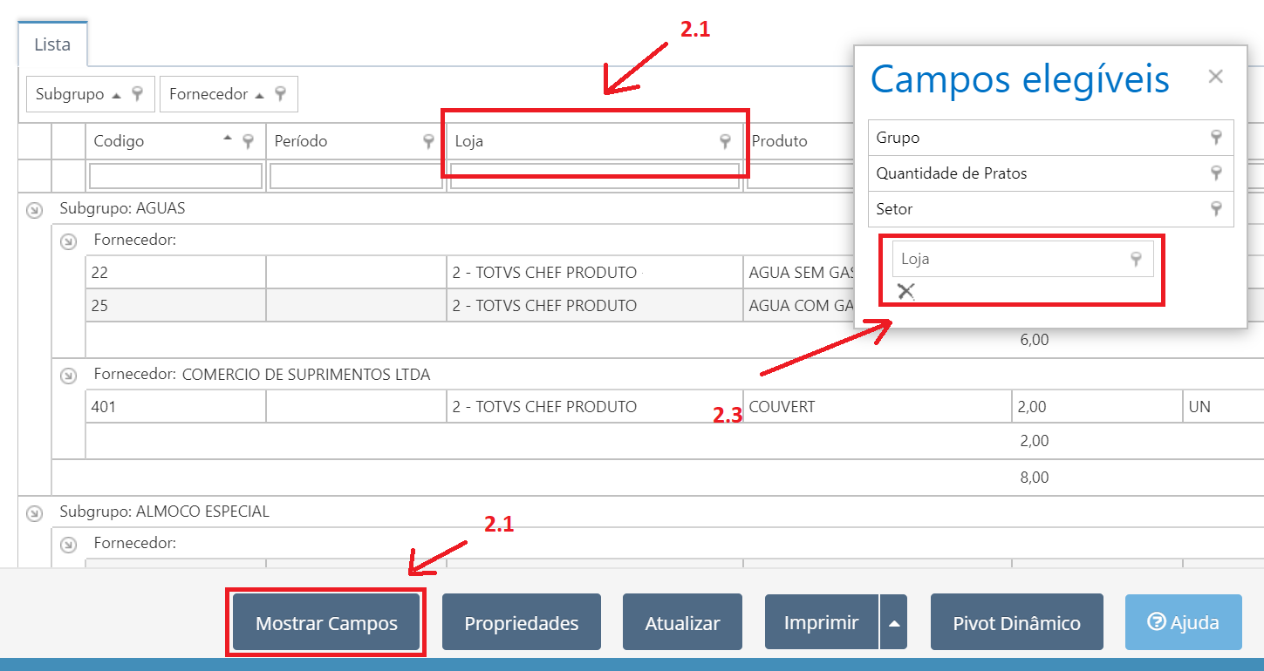Collapse the empty Fornecedor group under AGUAS
The height and width of the screenshot is (671, 1264).
pyautogui.click(x=68, y=241)
